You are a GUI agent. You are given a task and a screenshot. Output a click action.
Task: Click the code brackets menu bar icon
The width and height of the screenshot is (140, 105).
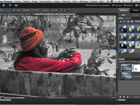click(x=116, y=1)
